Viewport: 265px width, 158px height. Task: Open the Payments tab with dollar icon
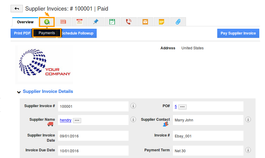(x=47, y=22)
